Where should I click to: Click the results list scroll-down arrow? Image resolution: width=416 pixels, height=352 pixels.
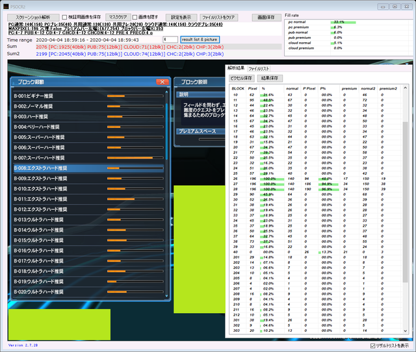click(x=405, y=331)
